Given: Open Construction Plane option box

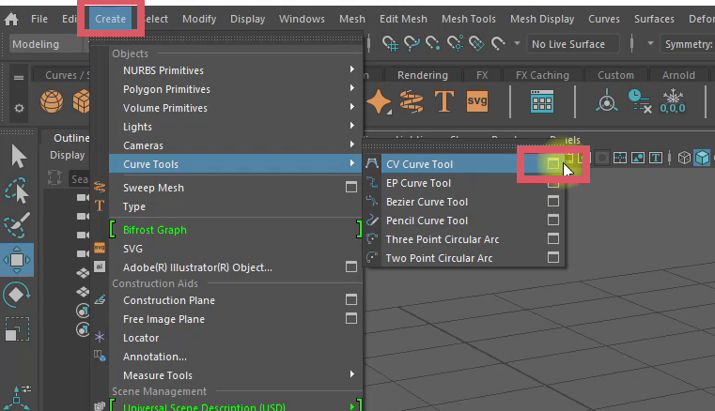Looking at the screenshot, I should click(x=351, y=299).
